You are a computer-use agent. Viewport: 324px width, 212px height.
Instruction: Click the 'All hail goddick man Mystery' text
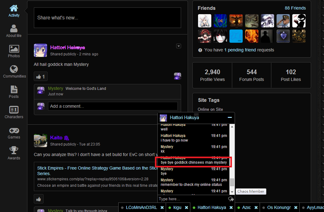click(x=61, y=64)
